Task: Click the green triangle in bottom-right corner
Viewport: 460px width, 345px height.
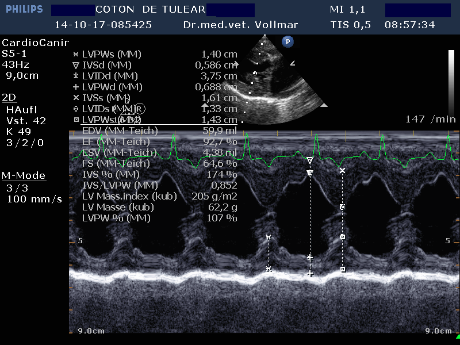Action: [x=457, y=336]
